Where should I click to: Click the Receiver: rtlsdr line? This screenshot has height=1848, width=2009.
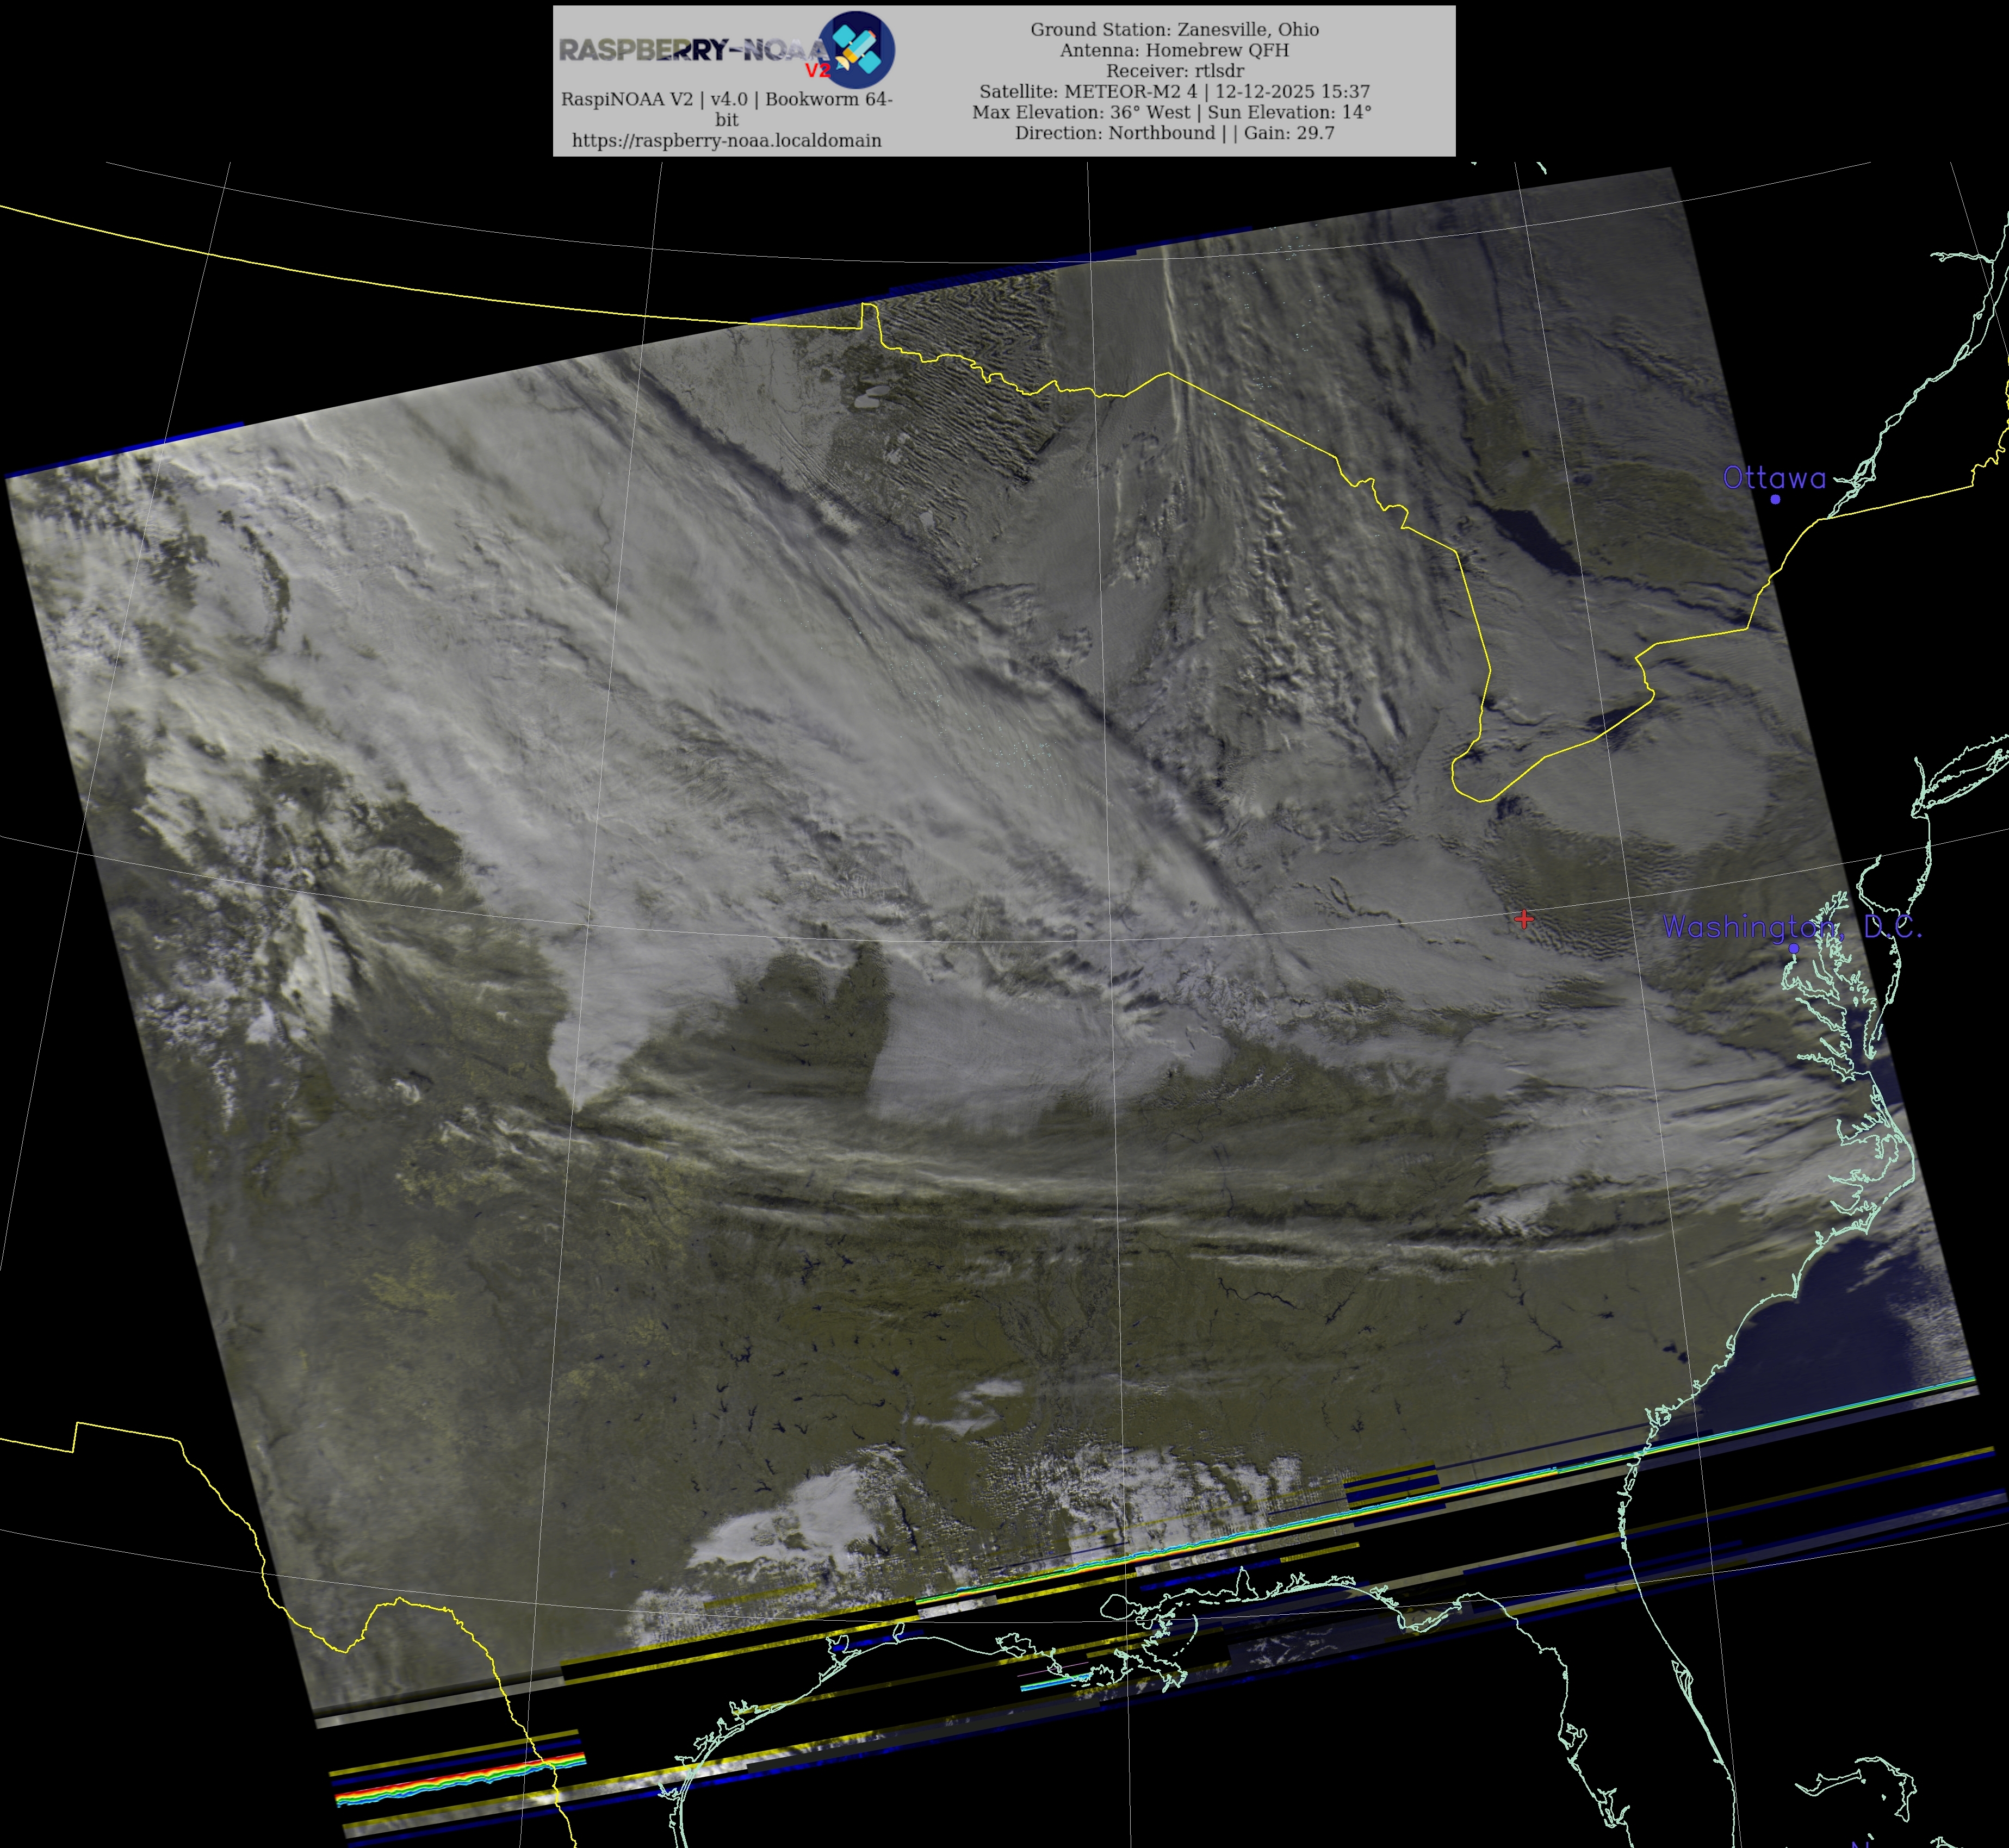click(x=1175, y=71)
